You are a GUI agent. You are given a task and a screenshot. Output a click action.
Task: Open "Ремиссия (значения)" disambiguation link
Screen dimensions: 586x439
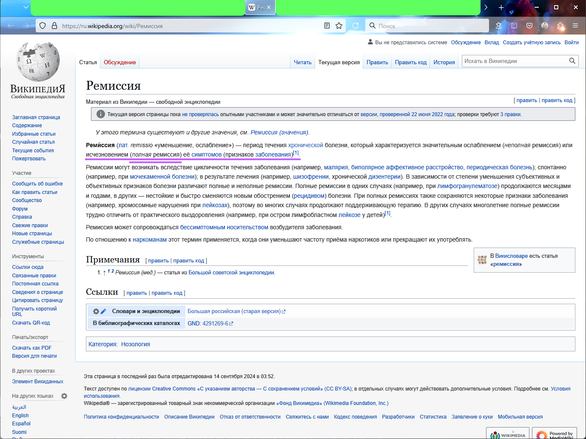(279, 132)
